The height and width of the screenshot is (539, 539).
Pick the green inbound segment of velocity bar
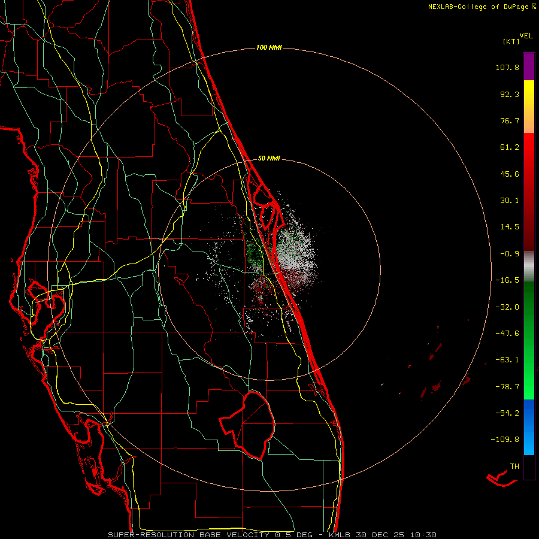529,340
